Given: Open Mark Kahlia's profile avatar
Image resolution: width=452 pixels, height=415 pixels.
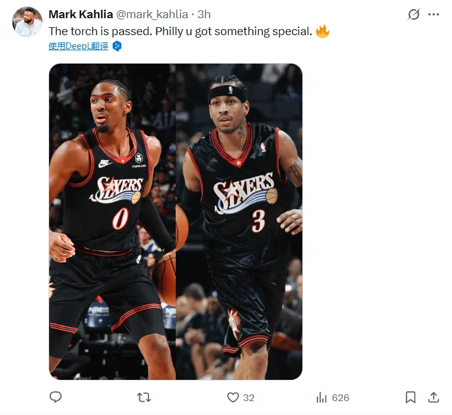Looking at the screenshot, I should coord(27,22).
